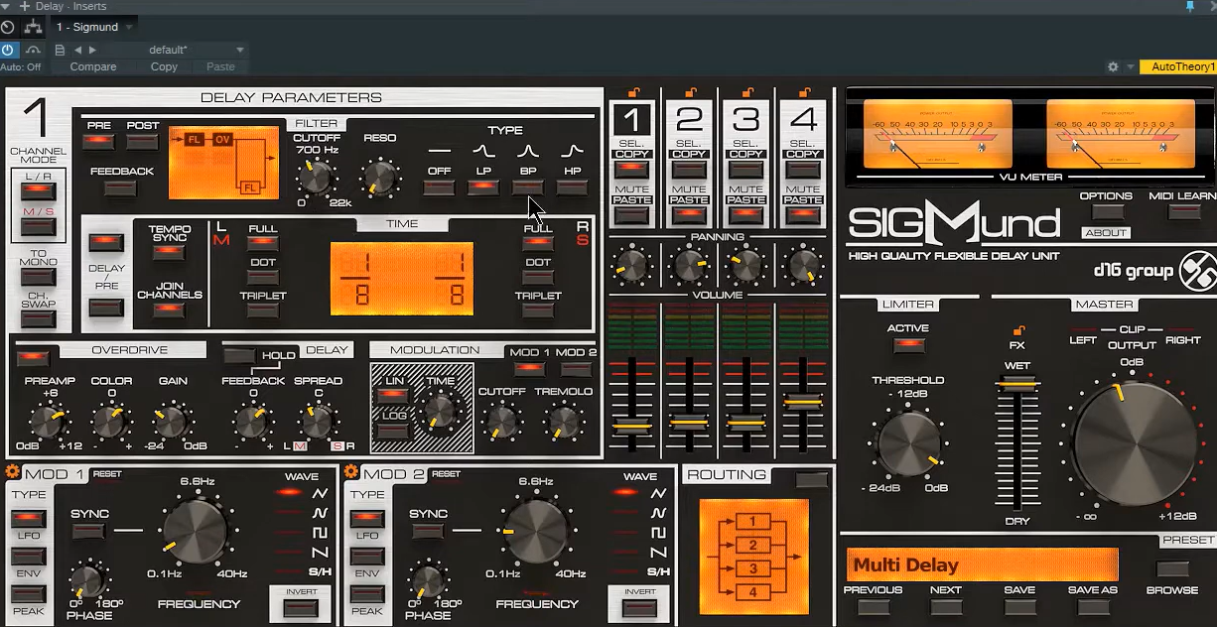Click the orange lock above delay line 1
The width and height of the screenshot is (1217, 627).
(632, 91)
